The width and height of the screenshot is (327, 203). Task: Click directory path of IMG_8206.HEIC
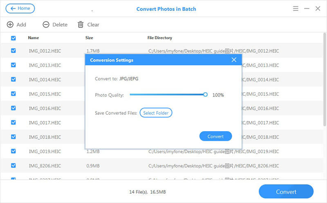point(213,166)
